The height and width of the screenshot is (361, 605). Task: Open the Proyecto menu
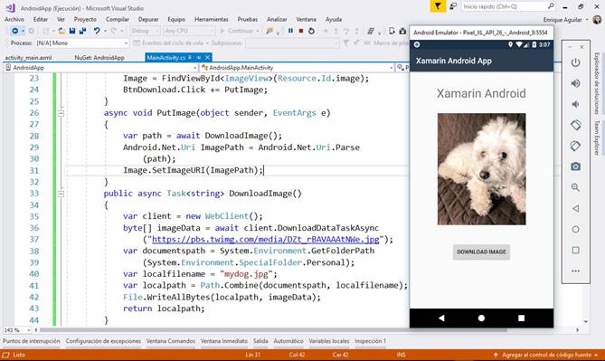pos(85,19)
